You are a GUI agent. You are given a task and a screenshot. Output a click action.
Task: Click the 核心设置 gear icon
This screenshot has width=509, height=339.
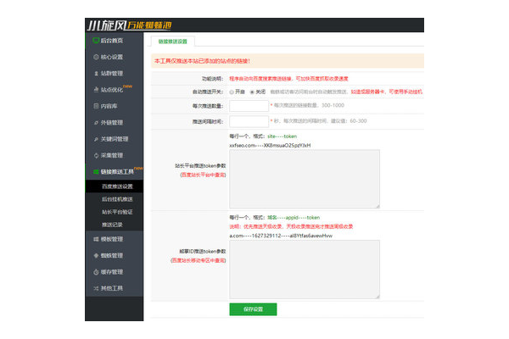[x=95, y=57]
